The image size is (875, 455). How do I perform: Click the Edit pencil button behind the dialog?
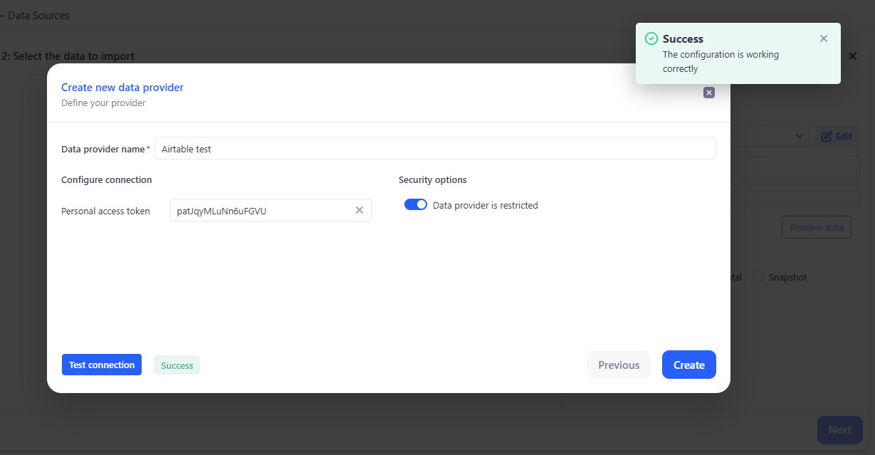837,136
